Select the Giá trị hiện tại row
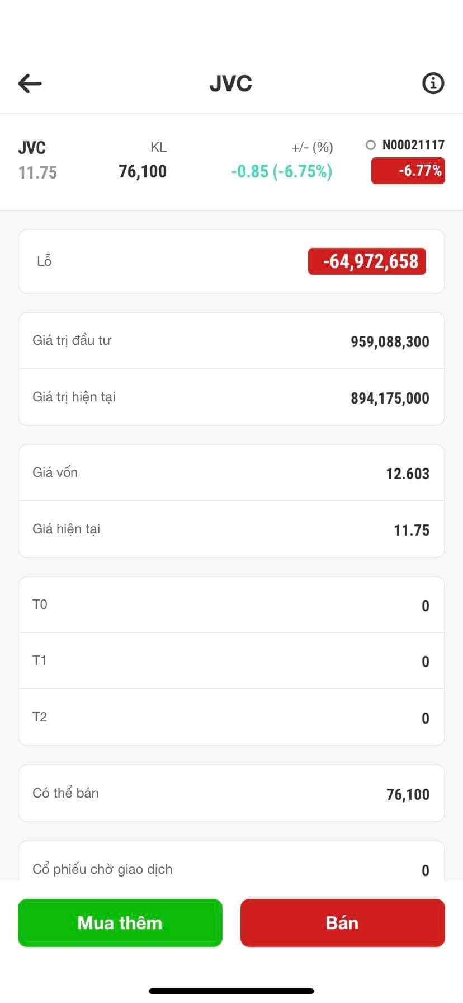The width and height of the screenshot is (463, 1003). pyautogui.click(x=232, y=397)
